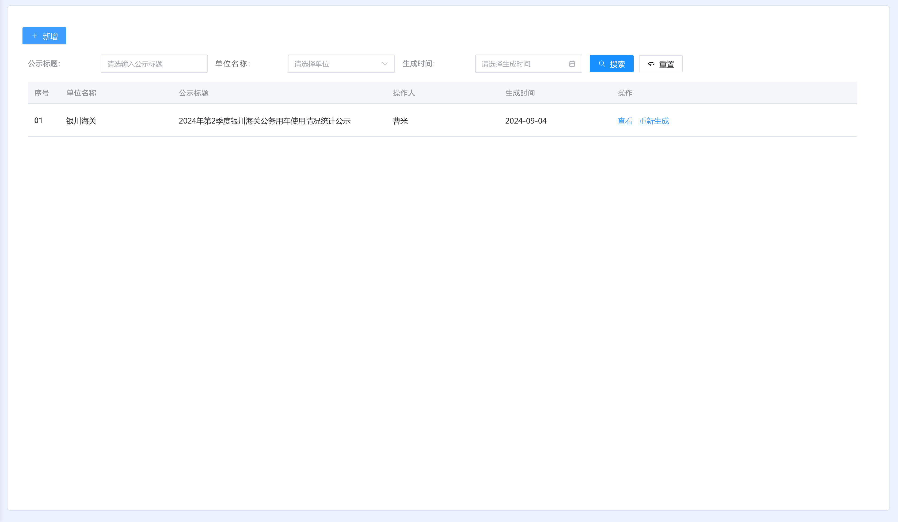The image size is (898, 522).
Task: Select the 银川海关 table cell
Action: click(x=81, y=121)
